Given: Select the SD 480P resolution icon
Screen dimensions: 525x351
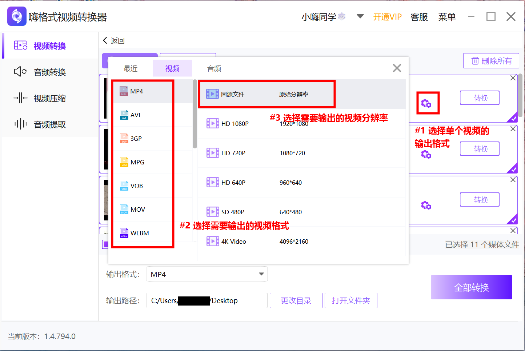Looking at the screenshot, I should click(213, 212).
